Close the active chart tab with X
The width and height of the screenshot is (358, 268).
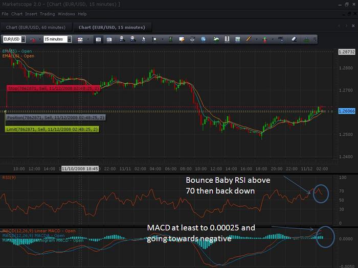[x=353, y=26]
